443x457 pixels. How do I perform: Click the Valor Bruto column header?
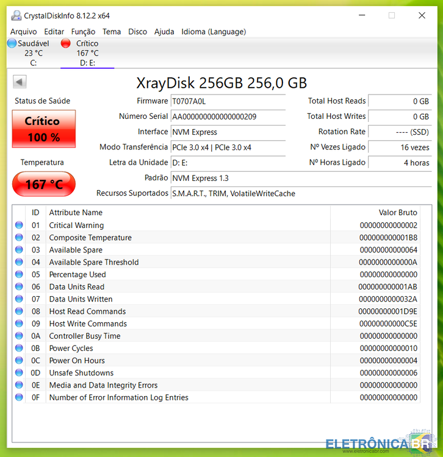point(397,213)
